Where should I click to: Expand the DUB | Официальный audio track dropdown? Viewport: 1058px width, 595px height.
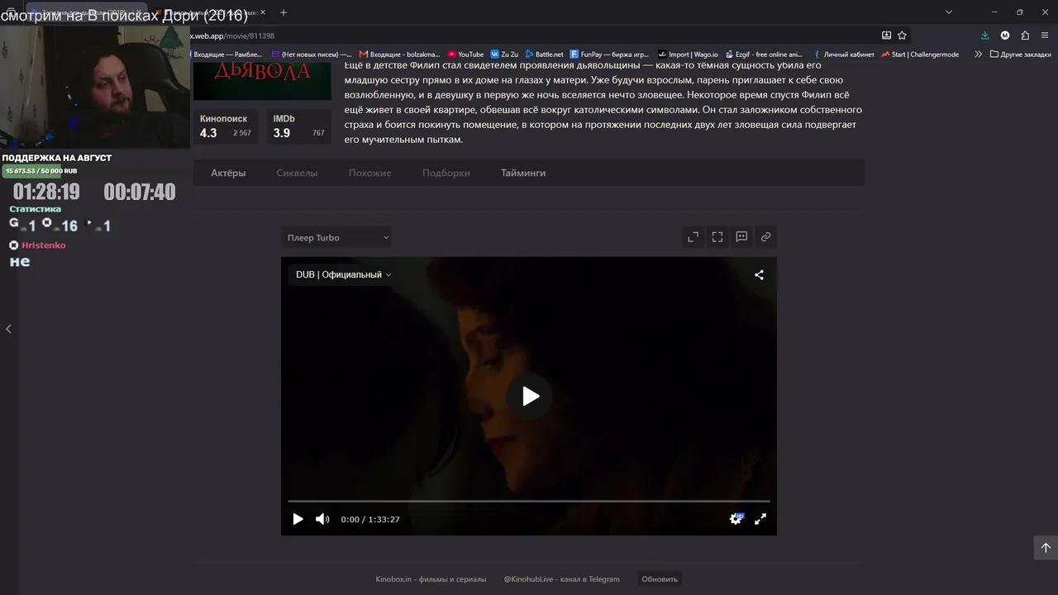[343, 274]
